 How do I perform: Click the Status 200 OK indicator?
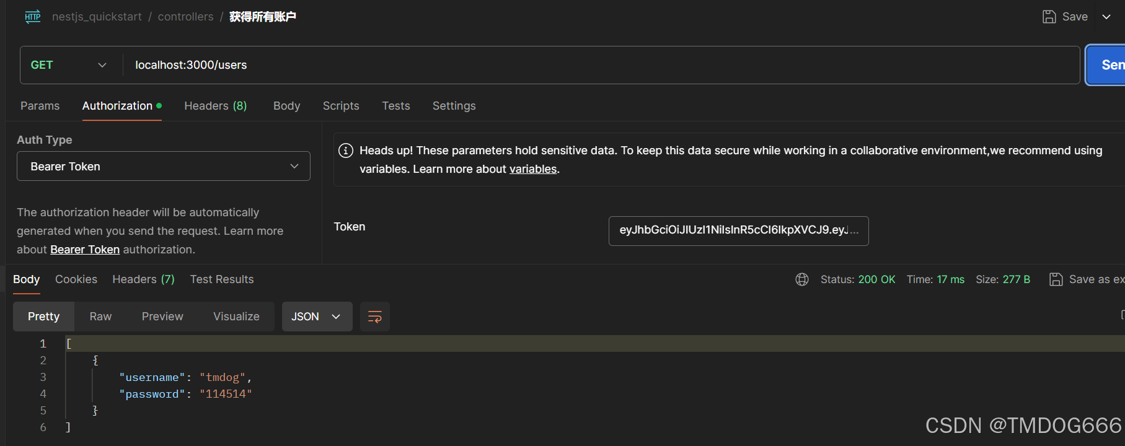pos(858,279)
